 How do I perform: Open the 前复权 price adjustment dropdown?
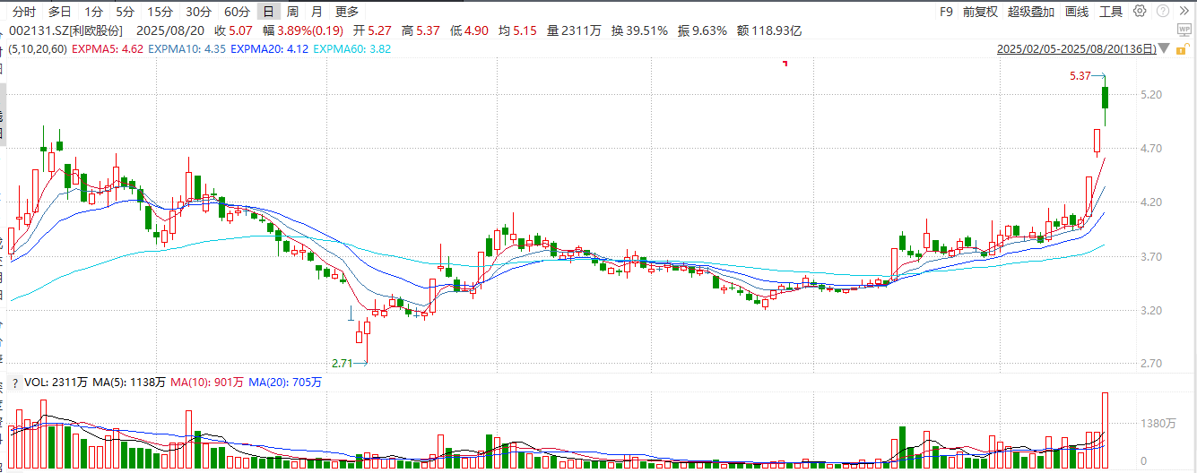[x=979, y=12]
